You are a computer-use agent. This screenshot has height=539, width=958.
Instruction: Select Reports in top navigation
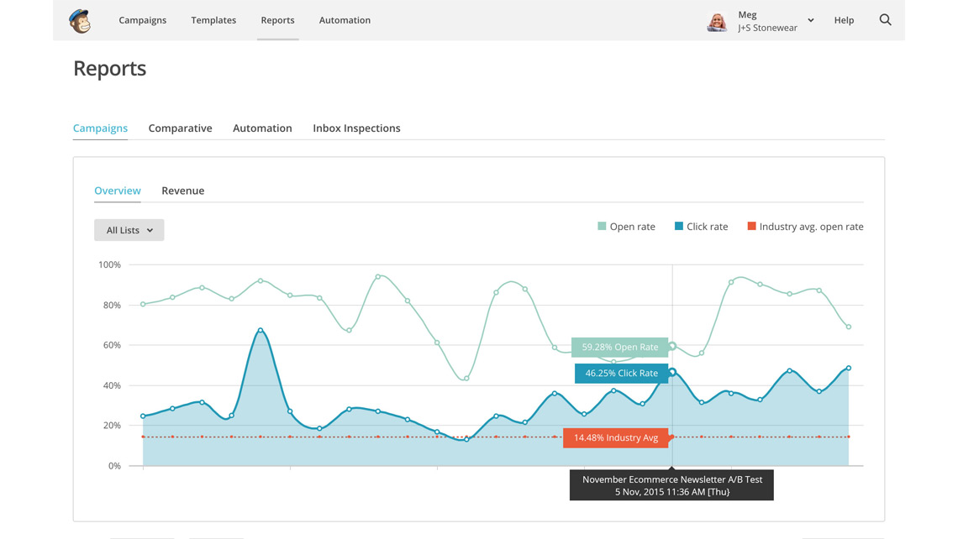pyautogui.click(x=277, y=20)
